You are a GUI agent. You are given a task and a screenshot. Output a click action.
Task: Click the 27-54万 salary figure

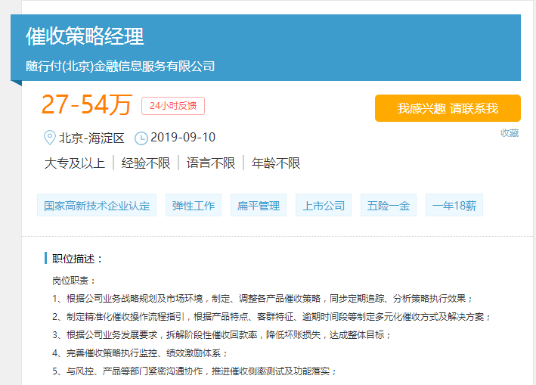[x=86, y=106]
